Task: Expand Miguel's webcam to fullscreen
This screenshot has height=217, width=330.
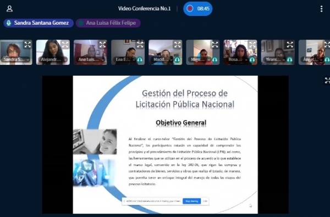Action: 215,44
